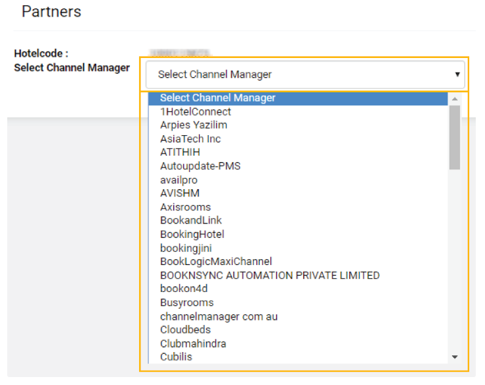The width and height of the screenshot is (485, 385).
Task: Select bookingjini option
Action: click(x=298, y=248)
